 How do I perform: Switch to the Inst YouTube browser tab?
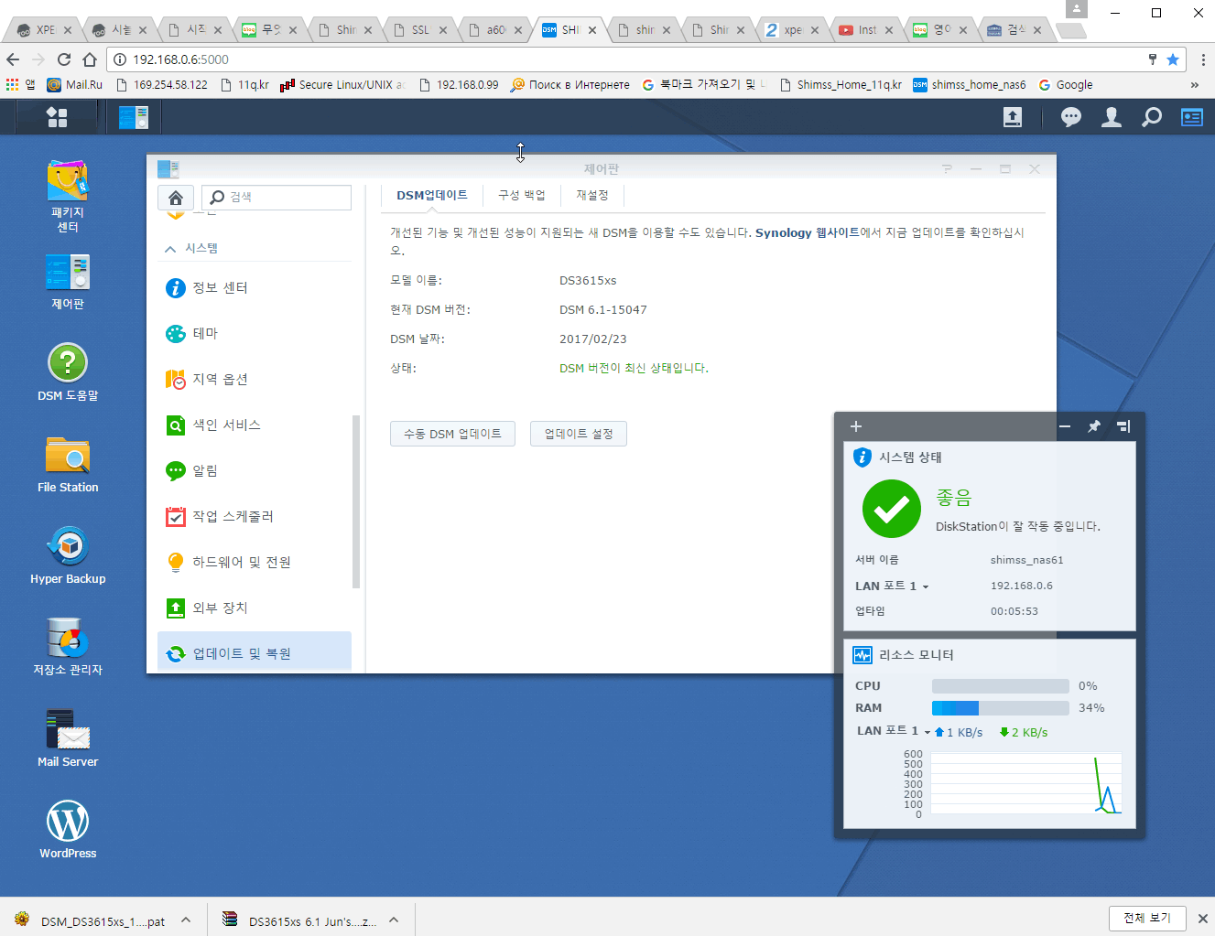(x=867, y=30)
